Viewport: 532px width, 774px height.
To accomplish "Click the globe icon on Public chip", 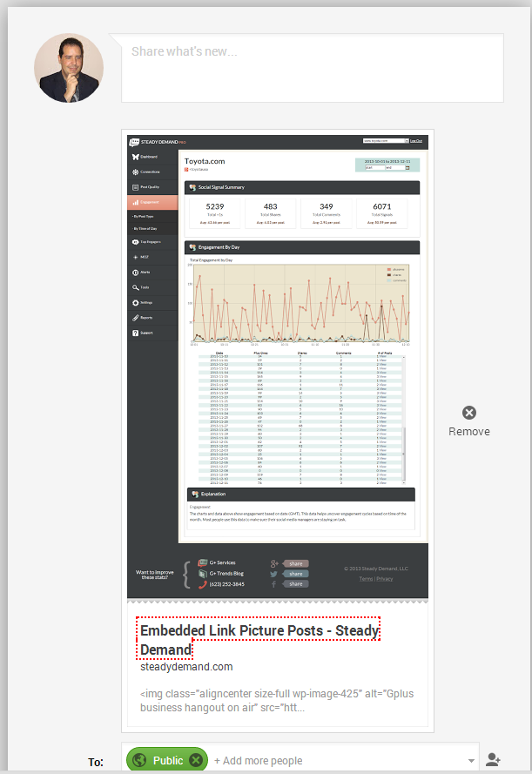I will 139,760.
